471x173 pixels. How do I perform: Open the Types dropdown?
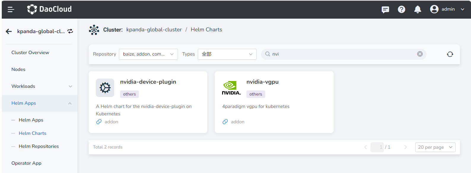tap(227, 54)
